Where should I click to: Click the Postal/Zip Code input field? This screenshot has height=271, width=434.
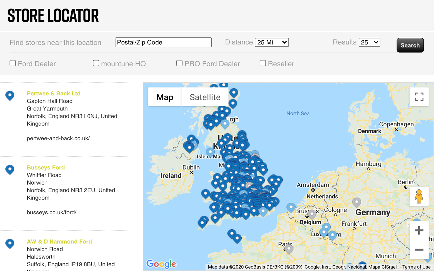coord(163,42)
